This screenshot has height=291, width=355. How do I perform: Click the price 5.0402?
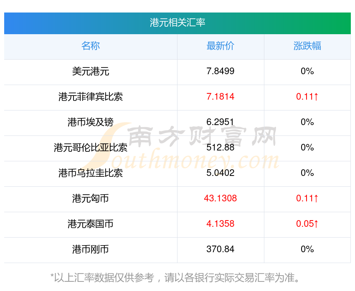click(220, 173)
